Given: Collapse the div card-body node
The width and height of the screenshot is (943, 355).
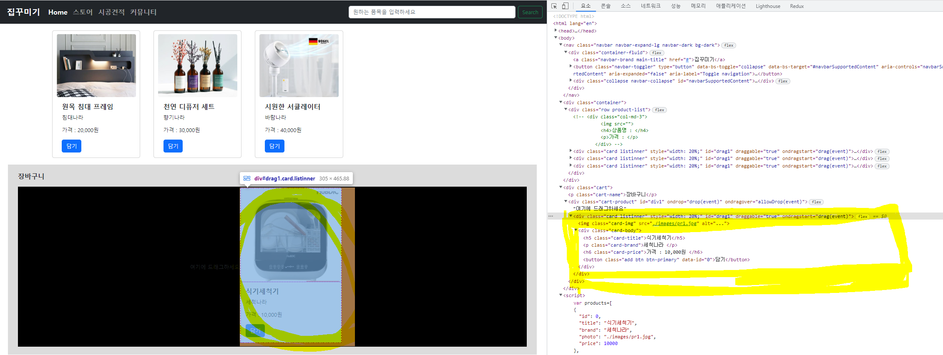Looking at the screenshot, I should point(576,230).
